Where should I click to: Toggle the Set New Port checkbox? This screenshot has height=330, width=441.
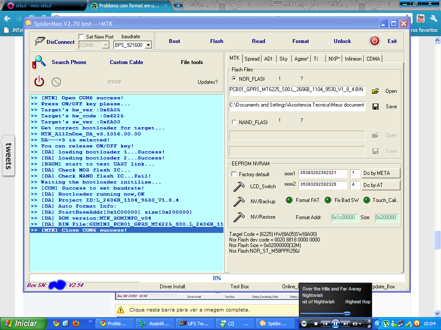pos(81,37)
